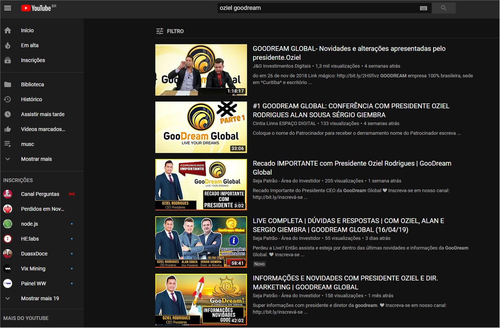The height and width of the screenshot is (328, 500).
Task: Open Painel WW channel avatar
Action: tap(7, 283)
